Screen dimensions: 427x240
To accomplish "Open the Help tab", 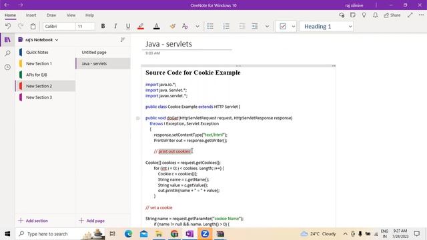I will (89, 15).
